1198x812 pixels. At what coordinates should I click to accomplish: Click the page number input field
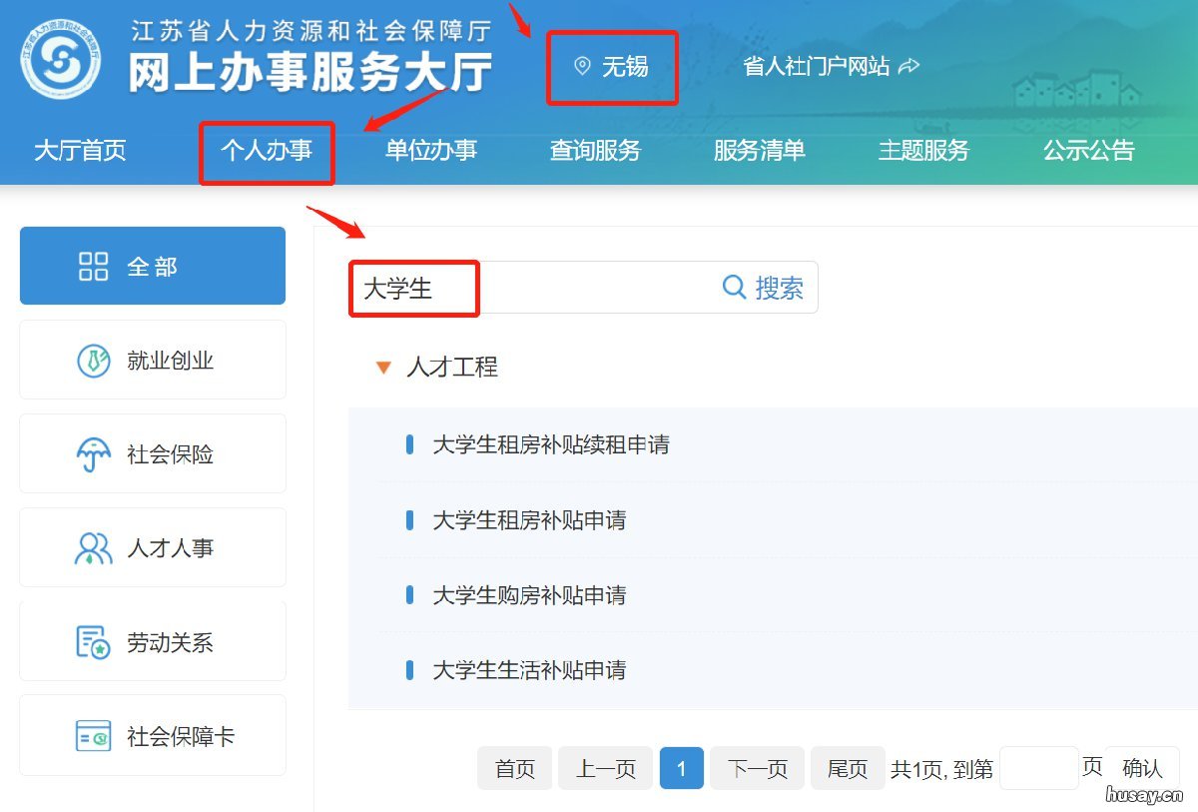(x=1038, y=768)
